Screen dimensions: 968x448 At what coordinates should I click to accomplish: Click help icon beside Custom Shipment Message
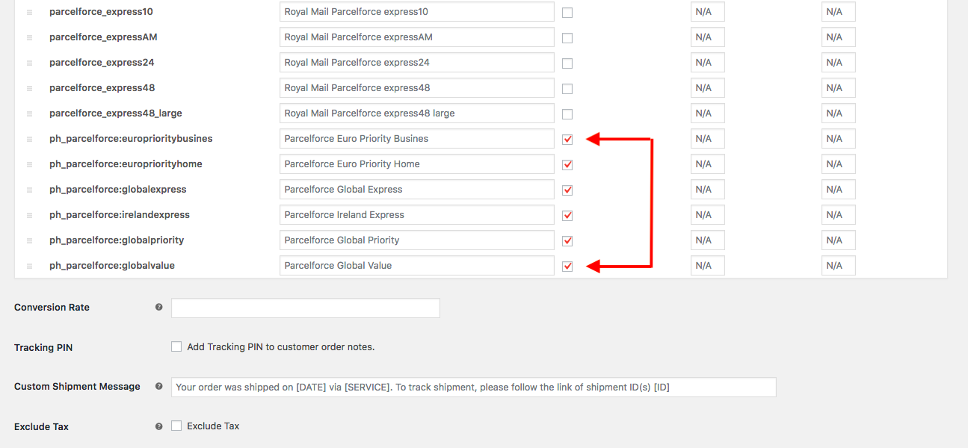coord(158,386)
